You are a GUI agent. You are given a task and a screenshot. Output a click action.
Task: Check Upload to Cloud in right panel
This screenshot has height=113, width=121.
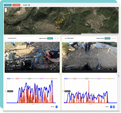96,38
